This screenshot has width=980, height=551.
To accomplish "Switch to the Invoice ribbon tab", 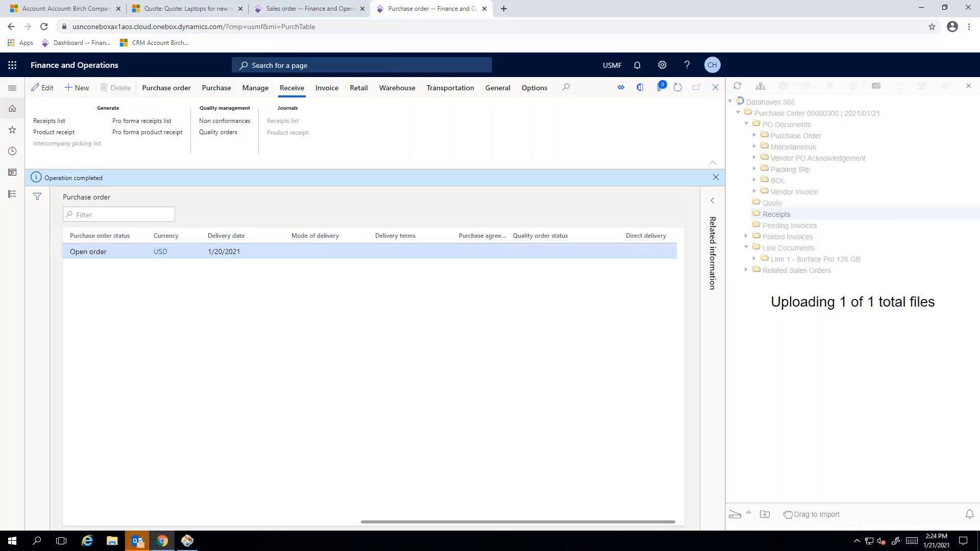I will pos(326,87).
